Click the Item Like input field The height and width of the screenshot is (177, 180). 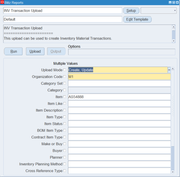click(119, 103)
